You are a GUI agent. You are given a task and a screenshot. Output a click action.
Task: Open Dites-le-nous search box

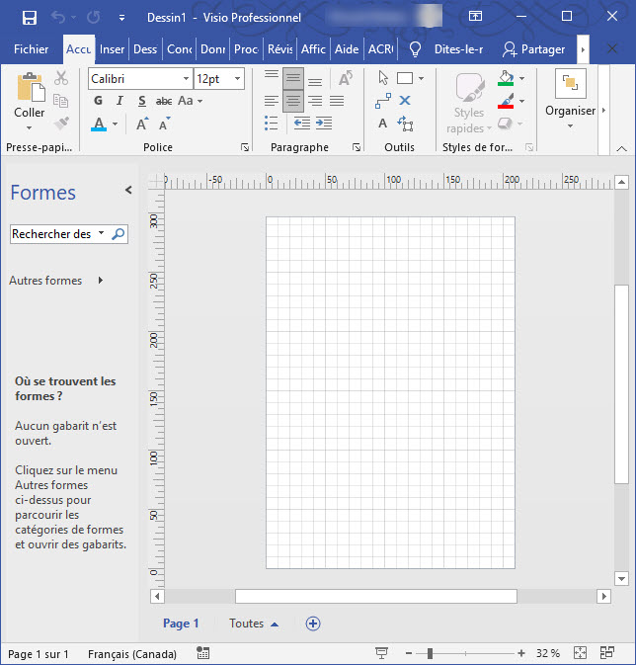tap(446, 49)
